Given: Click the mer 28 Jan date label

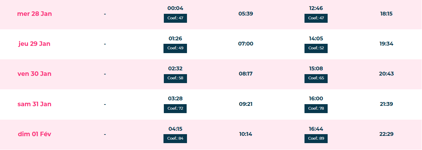Looking at the screenshot, I should pyautogui.click(x=35, y=14).
